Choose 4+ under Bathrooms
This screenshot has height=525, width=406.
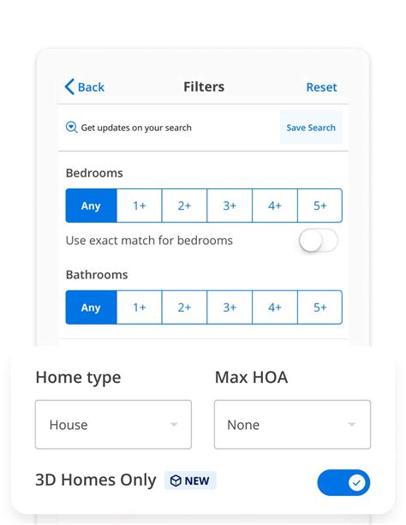[275, 307]
